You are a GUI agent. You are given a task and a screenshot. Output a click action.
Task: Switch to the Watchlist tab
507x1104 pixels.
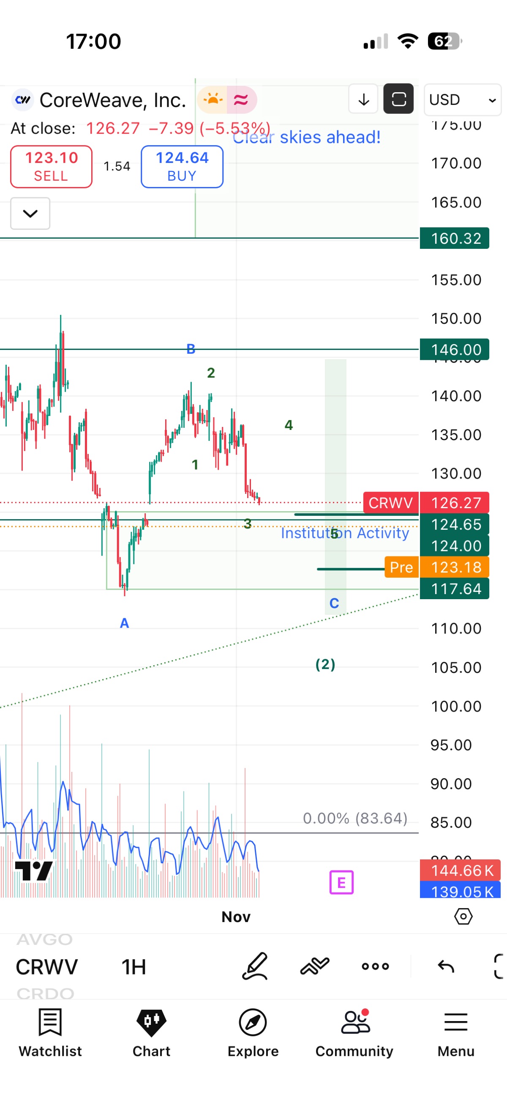pos(50,1033)
